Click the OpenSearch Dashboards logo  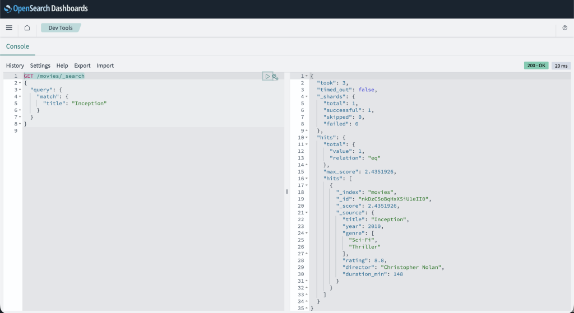click(x=46, y=9)
